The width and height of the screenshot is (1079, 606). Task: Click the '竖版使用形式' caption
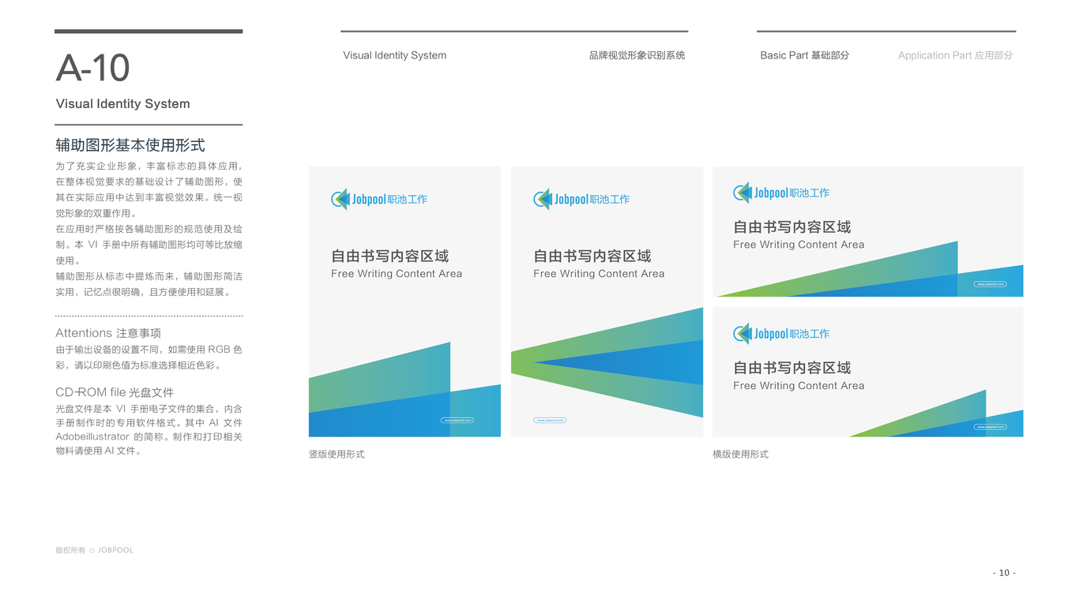[x=336, y=454]
